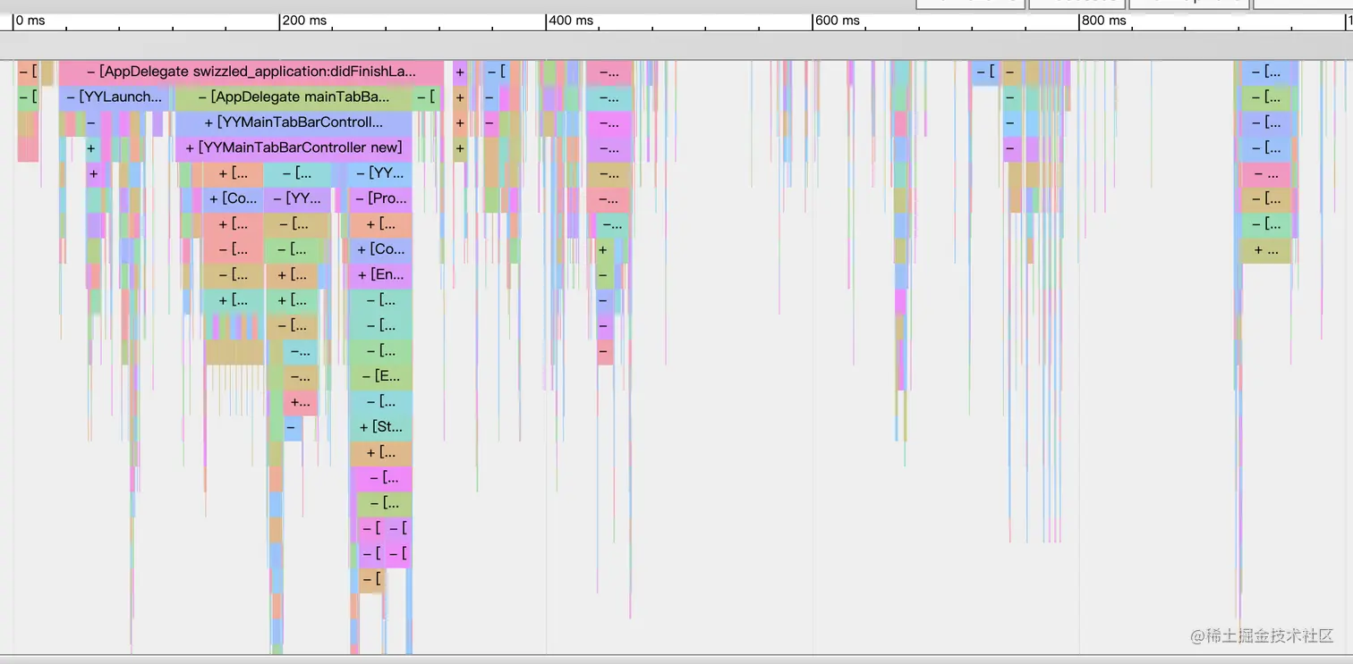Click the 200 ms ruler mark
This screenshot has height=664, width=1353.
[305, 21]
